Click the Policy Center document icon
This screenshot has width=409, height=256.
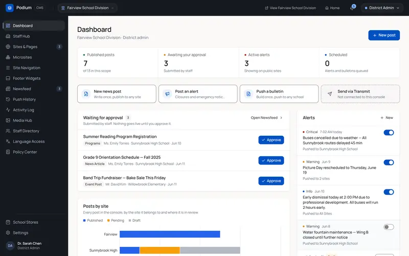pyautogui.click(x=8, y=152)
